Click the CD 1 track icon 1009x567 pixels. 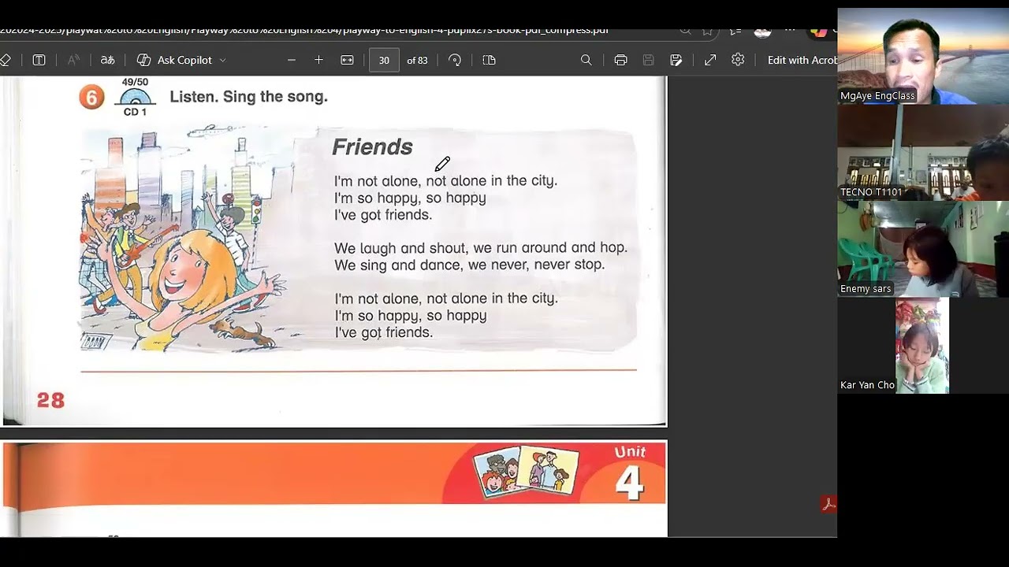pyautogui.click(x=135, y=98)
